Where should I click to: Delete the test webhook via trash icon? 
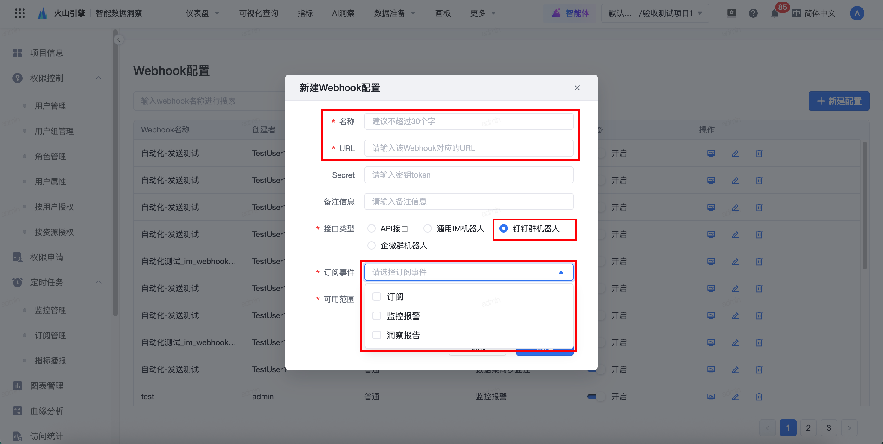coord(759,397)
